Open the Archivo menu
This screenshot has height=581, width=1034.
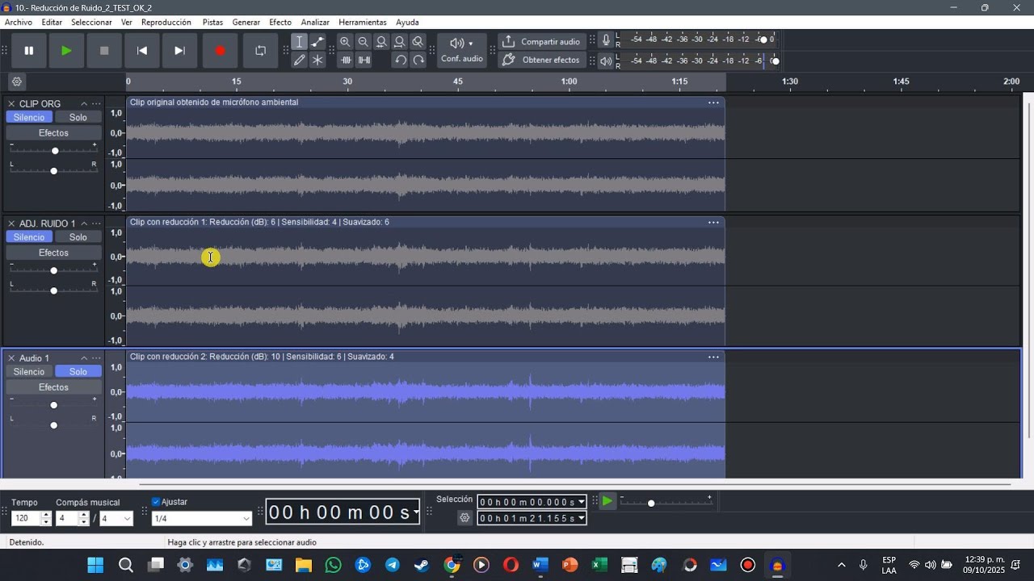click(19, 23)
